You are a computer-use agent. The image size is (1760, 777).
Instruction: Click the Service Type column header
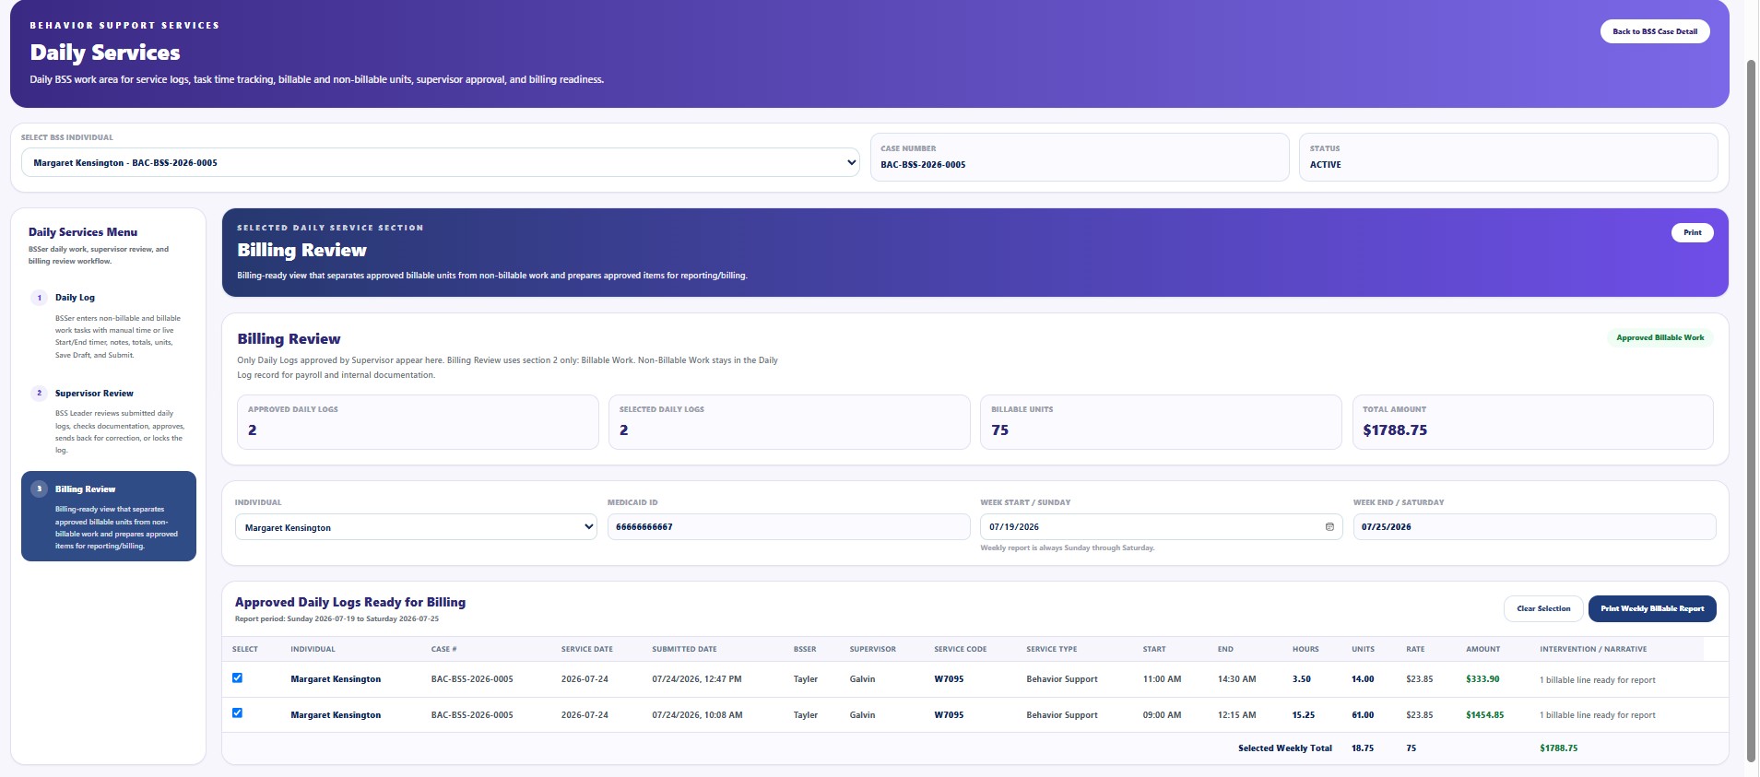[1051, 649]
